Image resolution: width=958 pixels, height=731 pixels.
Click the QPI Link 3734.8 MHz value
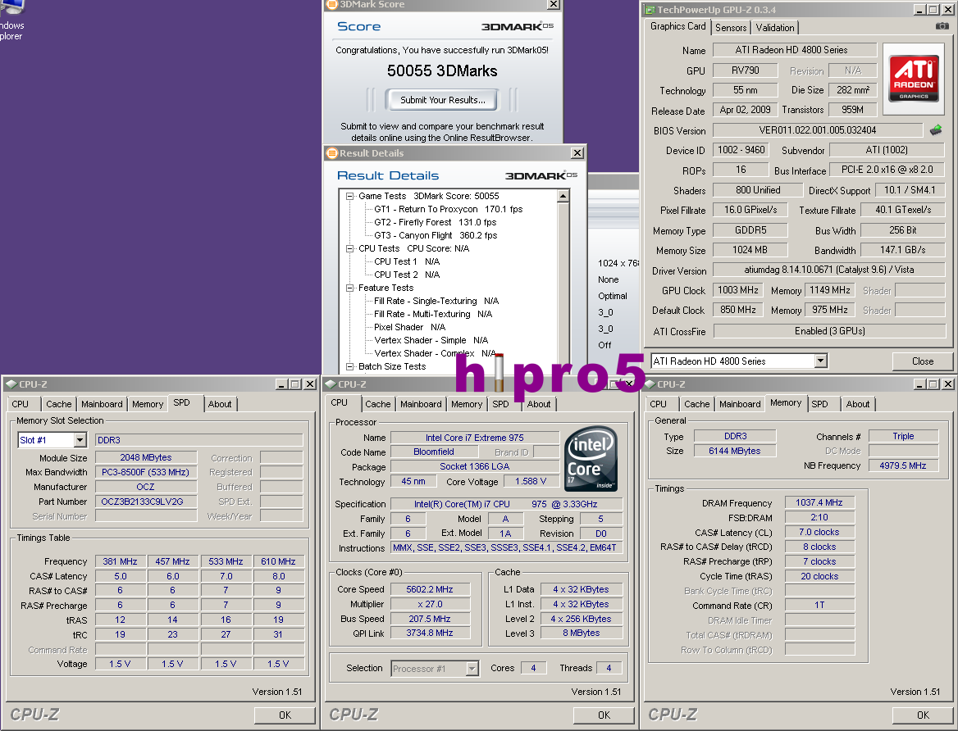[x=430, y=633]
